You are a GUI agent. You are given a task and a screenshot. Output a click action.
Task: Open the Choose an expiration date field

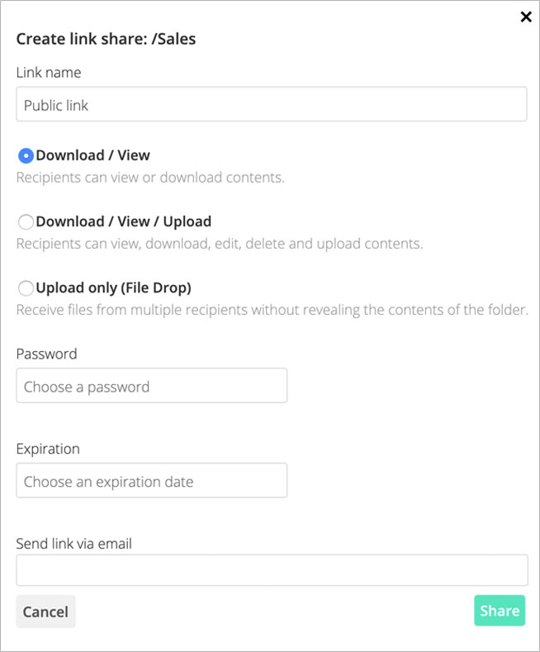[152, 481]
